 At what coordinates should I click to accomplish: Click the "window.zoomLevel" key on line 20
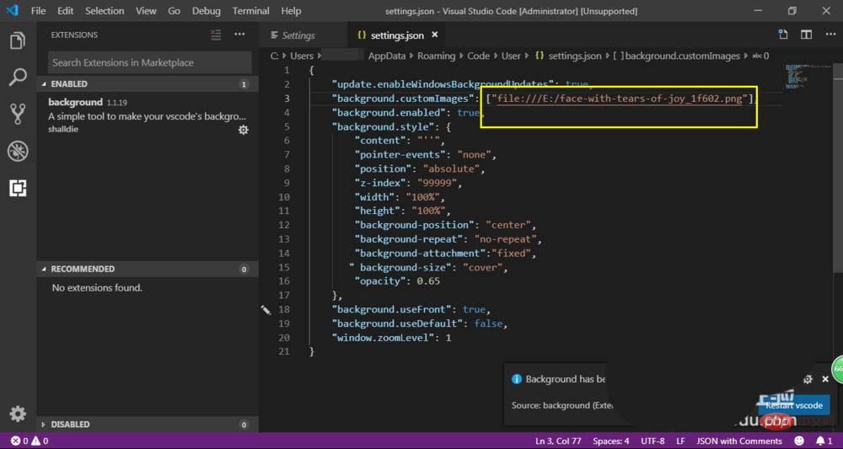click(x=384, y=338)
